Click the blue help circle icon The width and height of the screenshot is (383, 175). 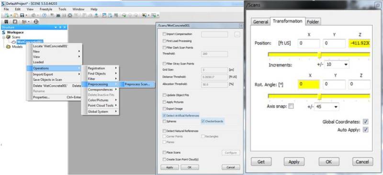click(45, 15)
